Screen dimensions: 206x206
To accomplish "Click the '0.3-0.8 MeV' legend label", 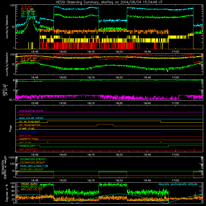I will (29, 58).
